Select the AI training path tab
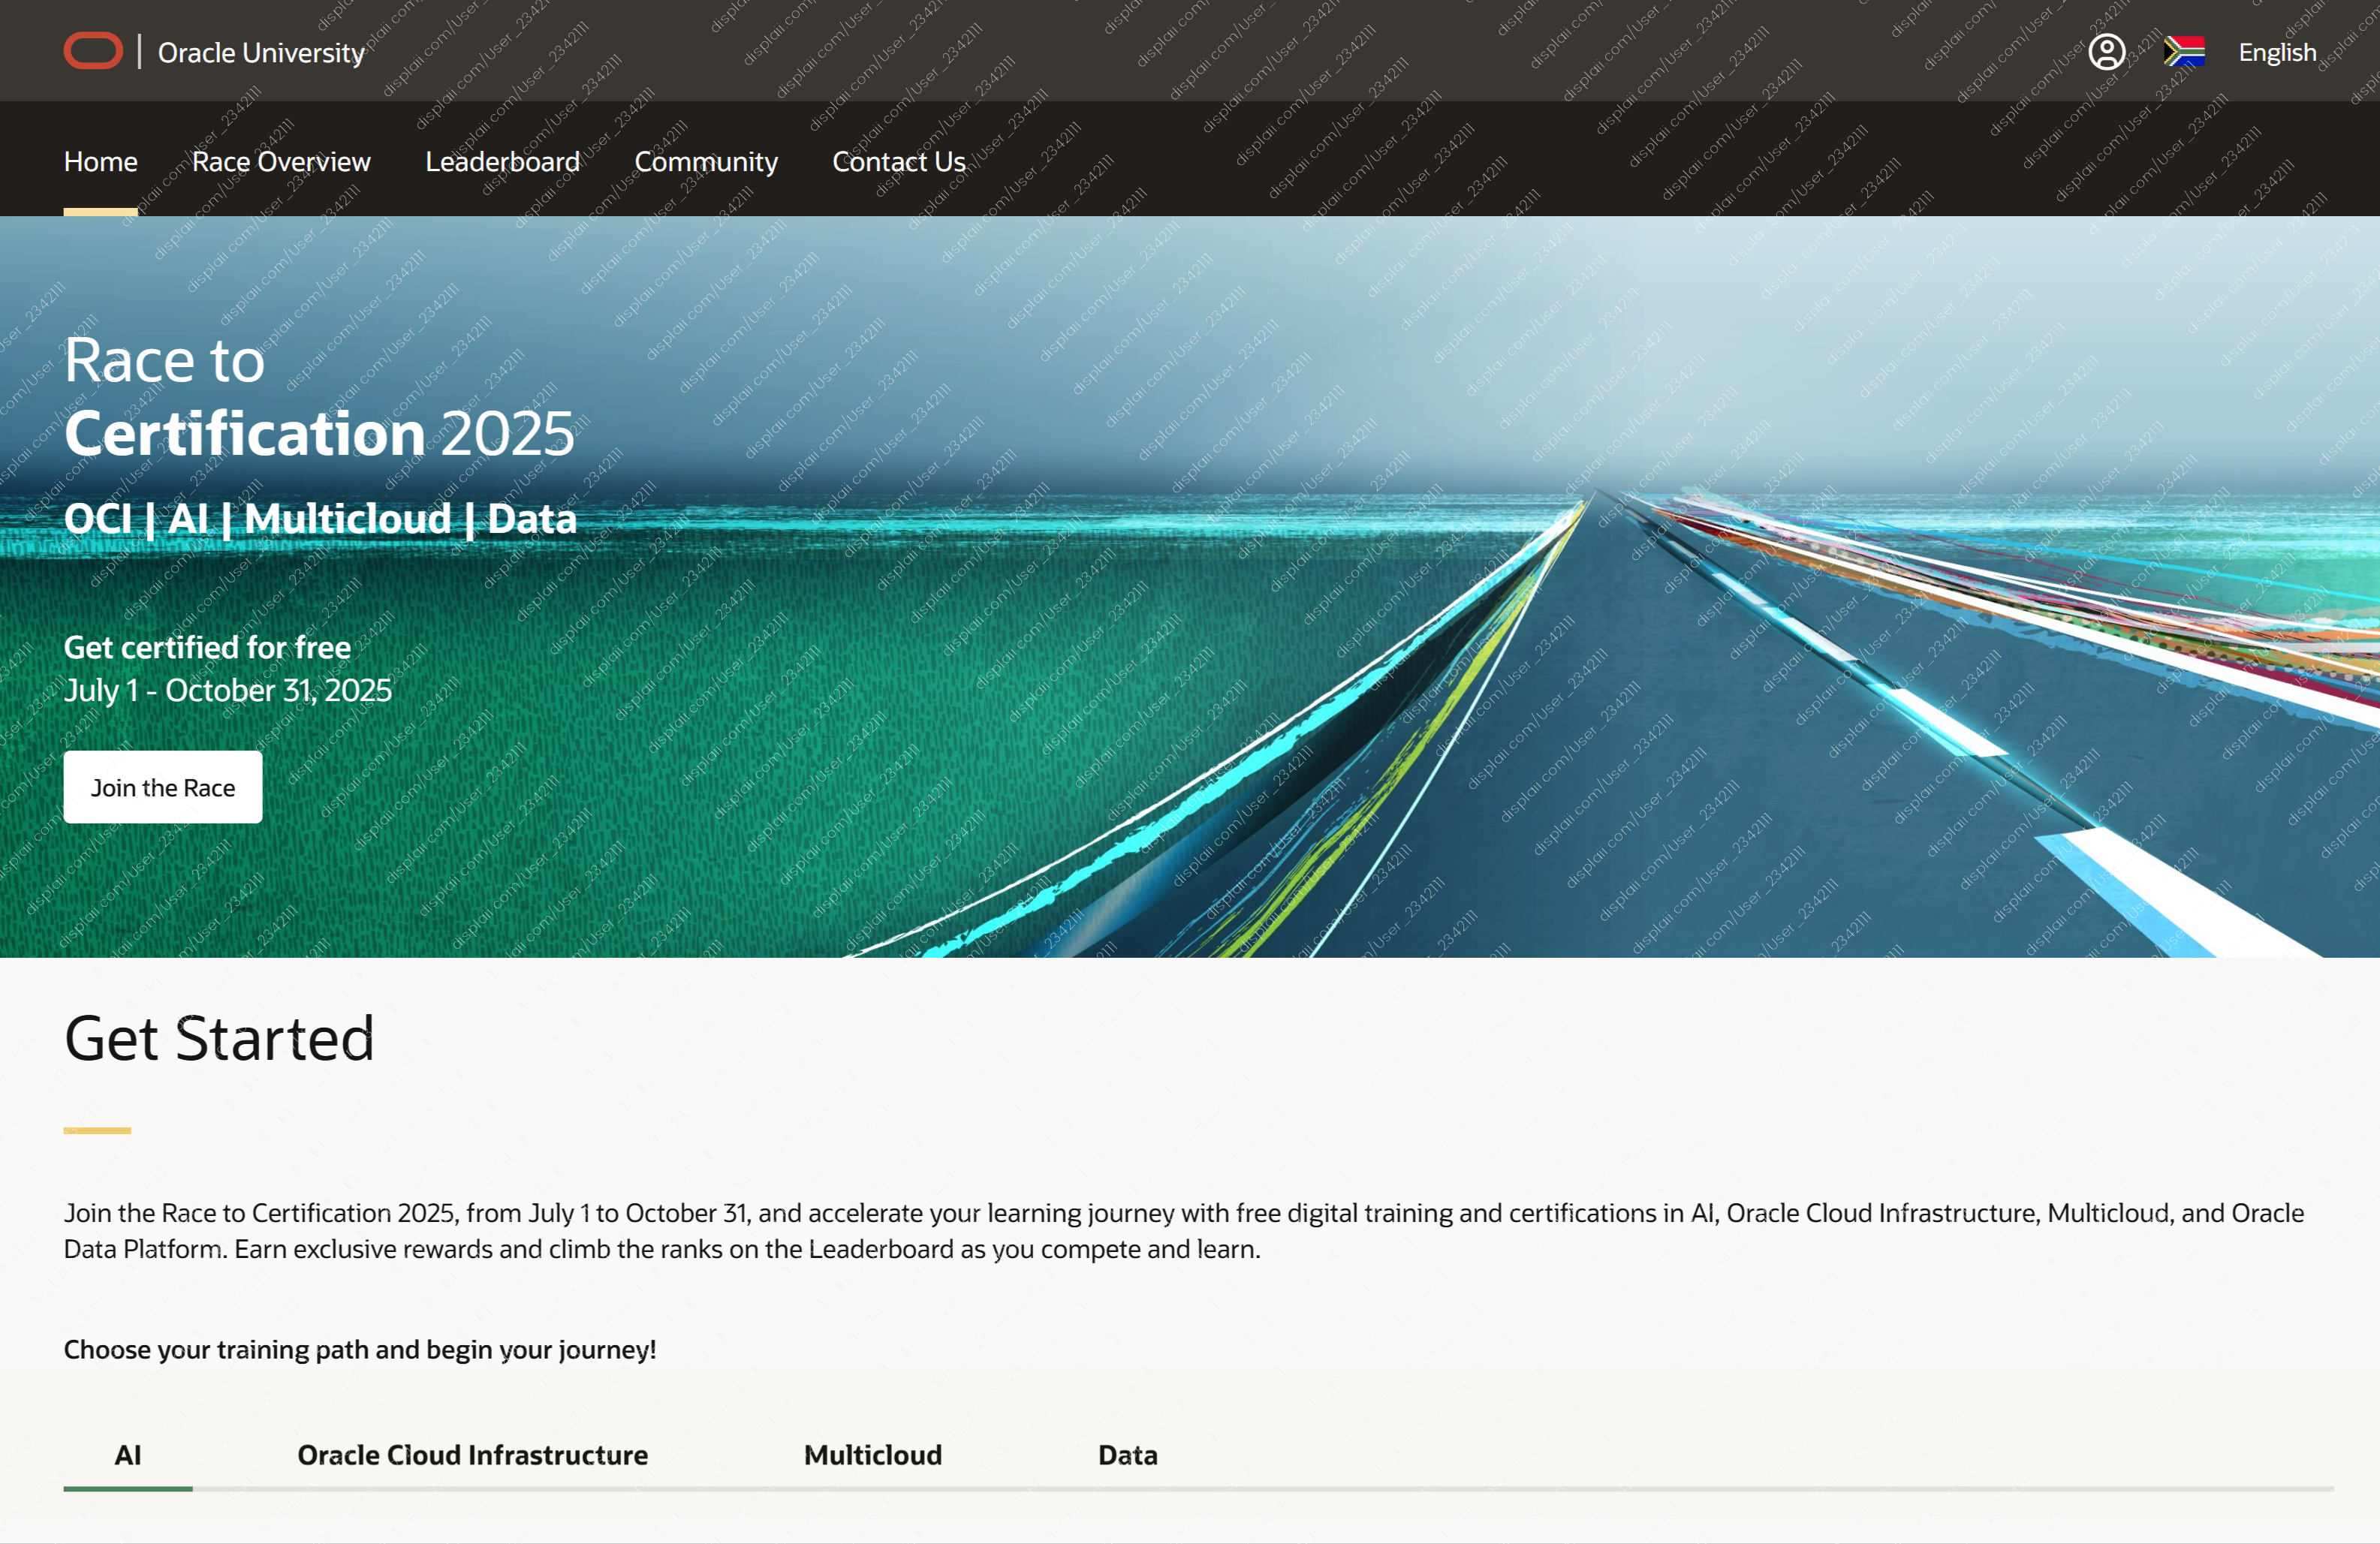This screenshot has height=1544, width=2380. point(128,1455)
